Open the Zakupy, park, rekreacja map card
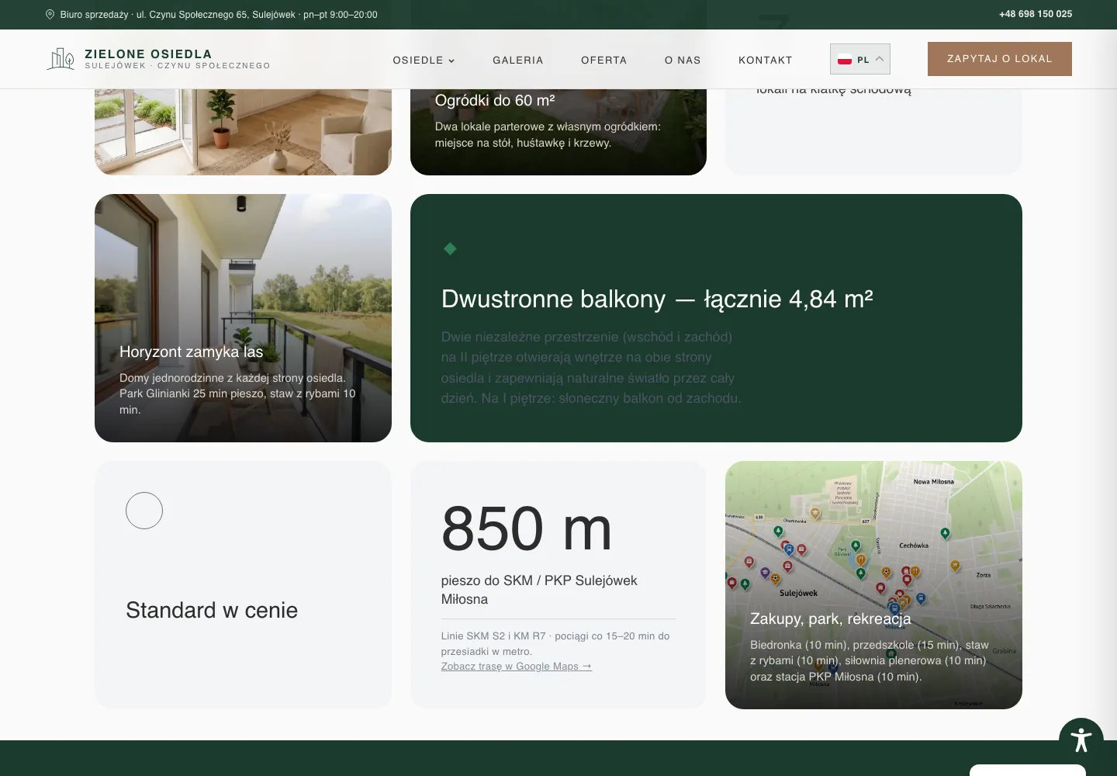Viewport: 1117px width, 776px height. click(873, 585)
